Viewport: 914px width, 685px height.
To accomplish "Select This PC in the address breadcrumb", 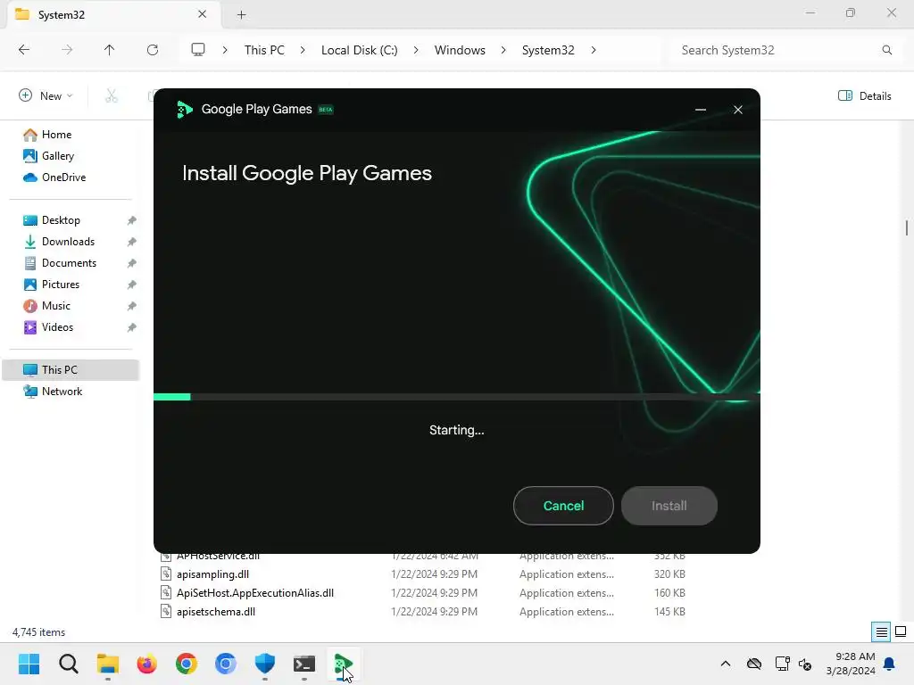I will pos(264,50).
